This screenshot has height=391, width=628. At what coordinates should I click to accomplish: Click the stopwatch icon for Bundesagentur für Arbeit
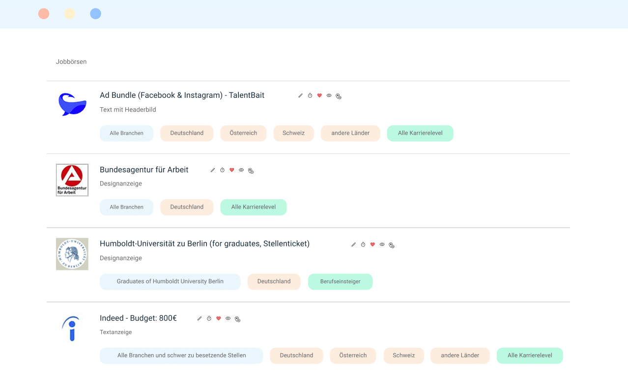[222, 170]
